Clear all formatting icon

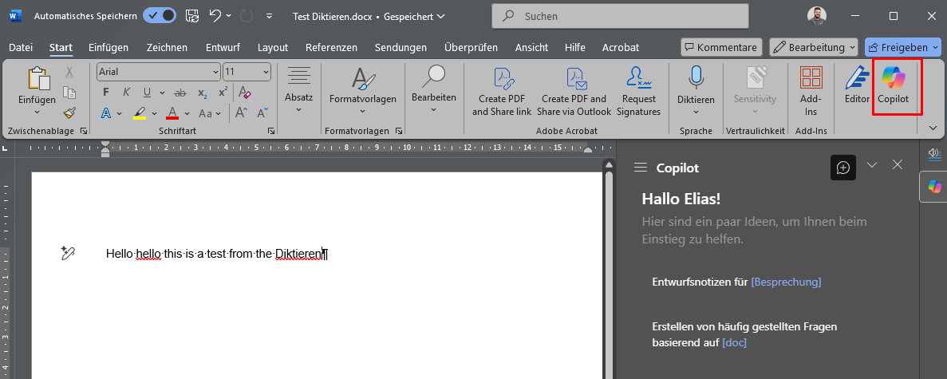(x=245, y=93)
